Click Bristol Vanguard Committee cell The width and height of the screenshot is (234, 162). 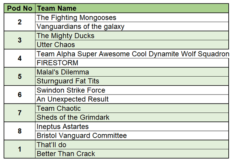coord(82,136)
